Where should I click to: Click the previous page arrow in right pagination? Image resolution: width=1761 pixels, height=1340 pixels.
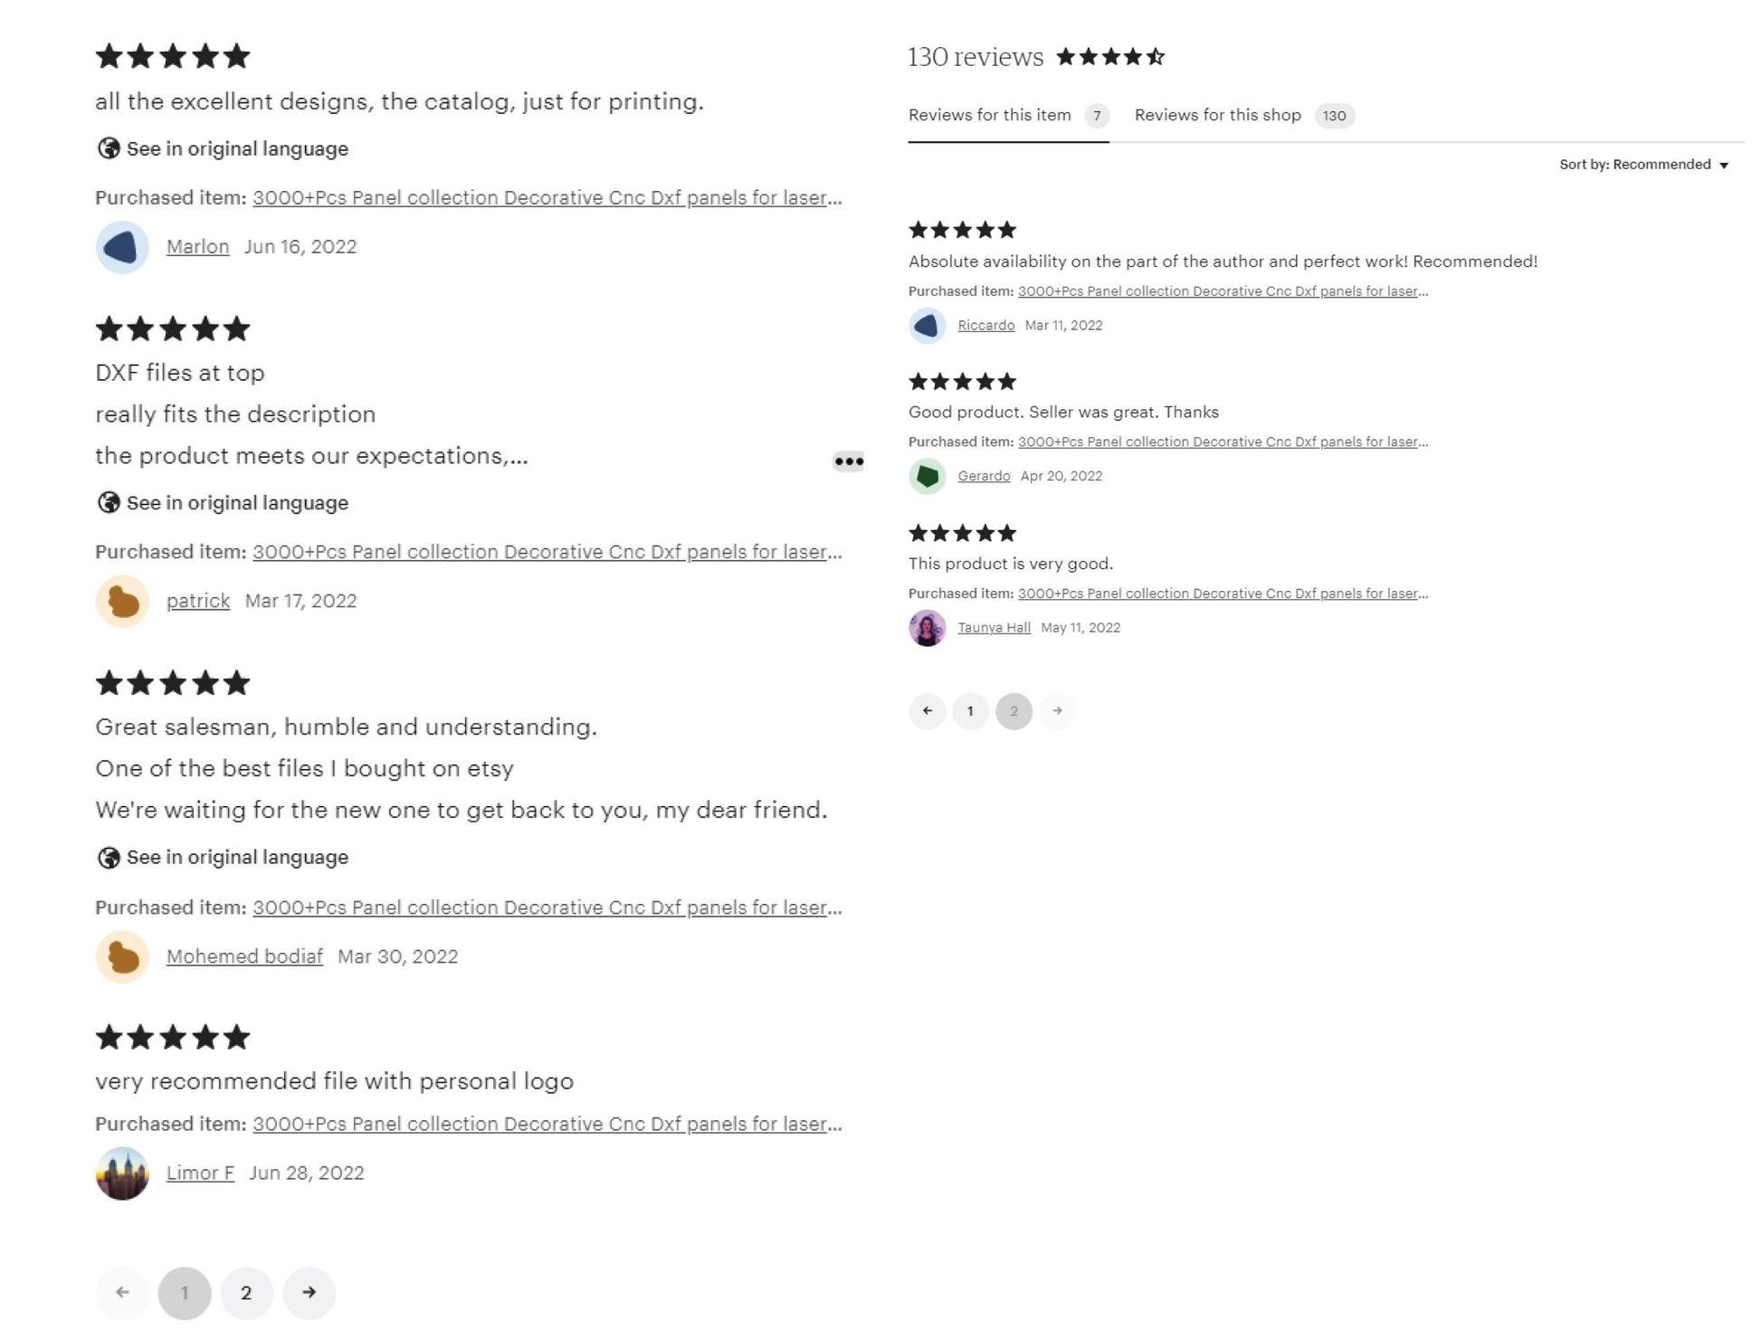coord(927,711)
